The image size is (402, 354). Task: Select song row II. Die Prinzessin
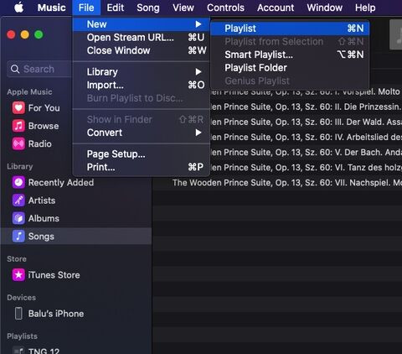(306, 107)
